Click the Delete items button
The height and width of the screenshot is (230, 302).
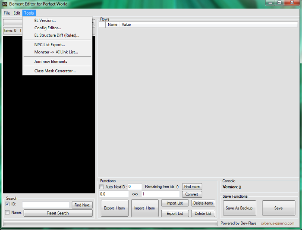click(203, 203)
